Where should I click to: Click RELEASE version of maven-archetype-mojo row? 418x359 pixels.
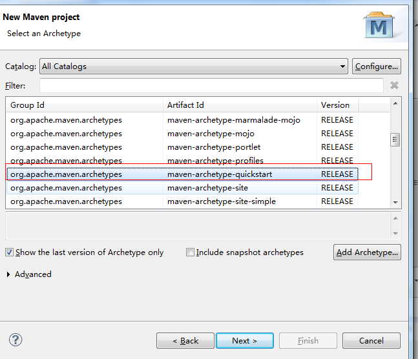337,134
